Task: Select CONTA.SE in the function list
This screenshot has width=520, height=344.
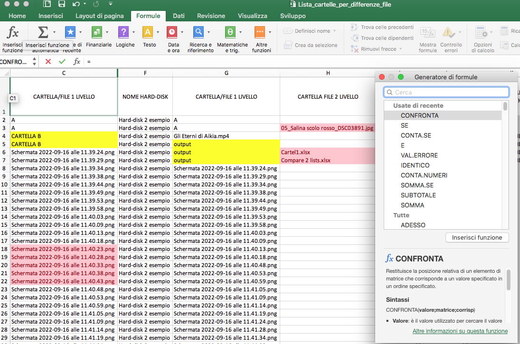Action: tap(443, 135)
